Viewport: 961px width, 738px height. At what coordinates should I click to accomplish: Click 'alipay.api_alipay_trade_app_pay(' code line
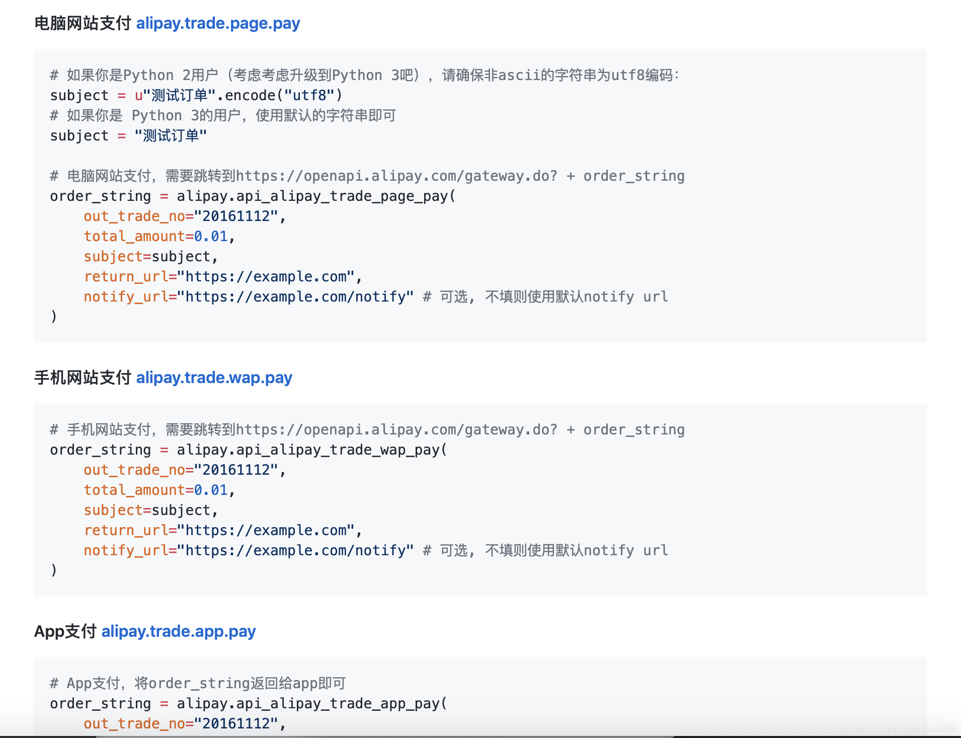click(x=249, y=703)
